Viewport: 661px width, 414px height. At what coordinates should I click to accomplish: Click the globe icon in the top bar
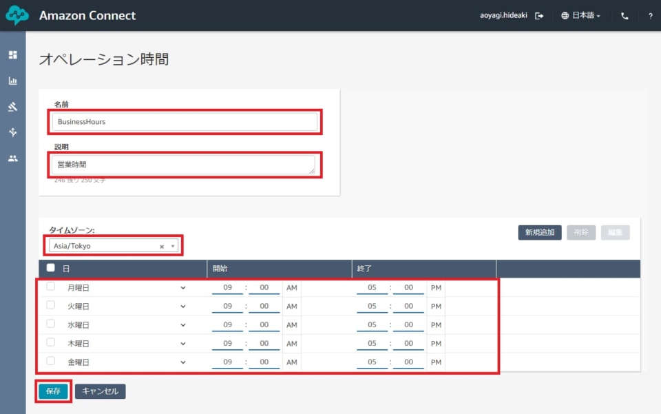(564, 15)
